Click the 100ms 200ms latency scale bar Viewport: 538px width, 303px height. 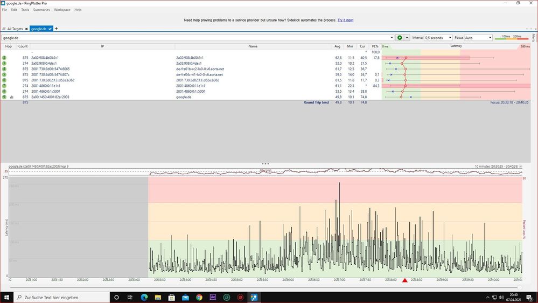pos(513,38)
